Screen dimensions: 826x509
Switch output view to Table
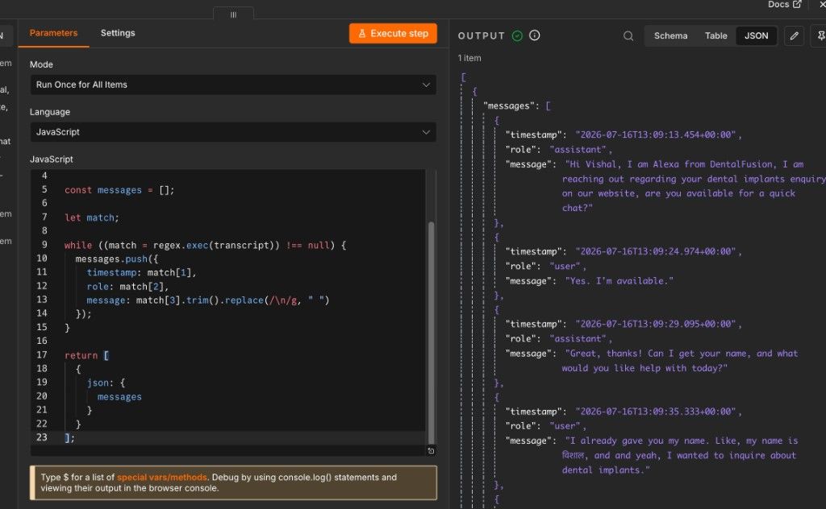(716, 35)
